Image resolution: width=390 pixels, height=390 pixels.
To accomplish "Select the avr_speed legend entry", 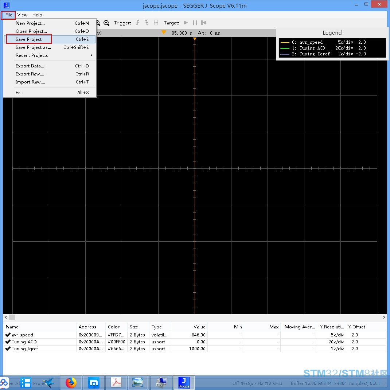I will point(323,42).
